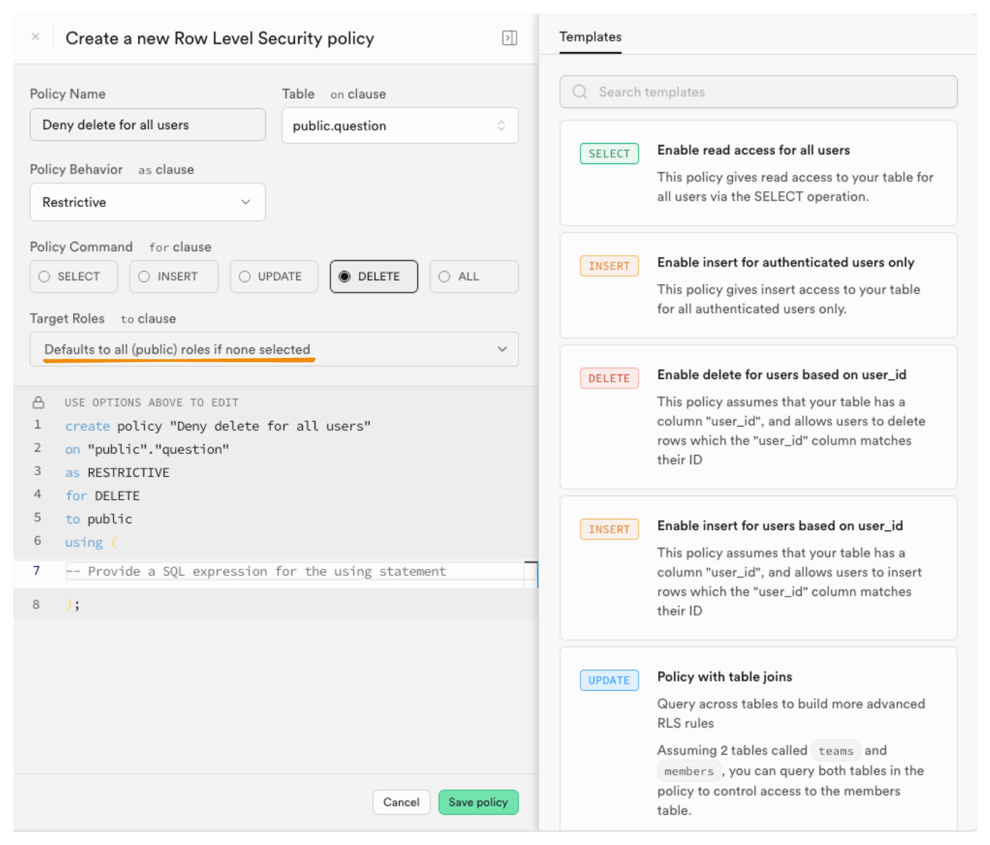The image size is (990, 845).
Task: Pick the UPDATE policy command radio
Action: [274, 277]
